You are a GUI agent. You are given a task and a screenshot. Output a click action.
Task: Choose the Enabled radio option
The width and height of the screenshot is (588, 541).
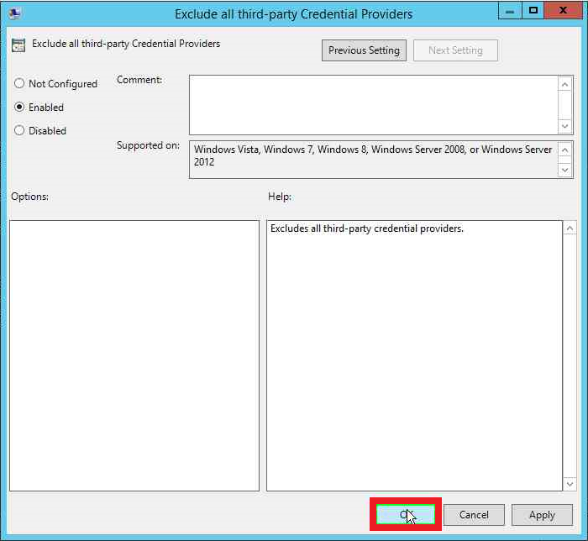coord(20,108)
